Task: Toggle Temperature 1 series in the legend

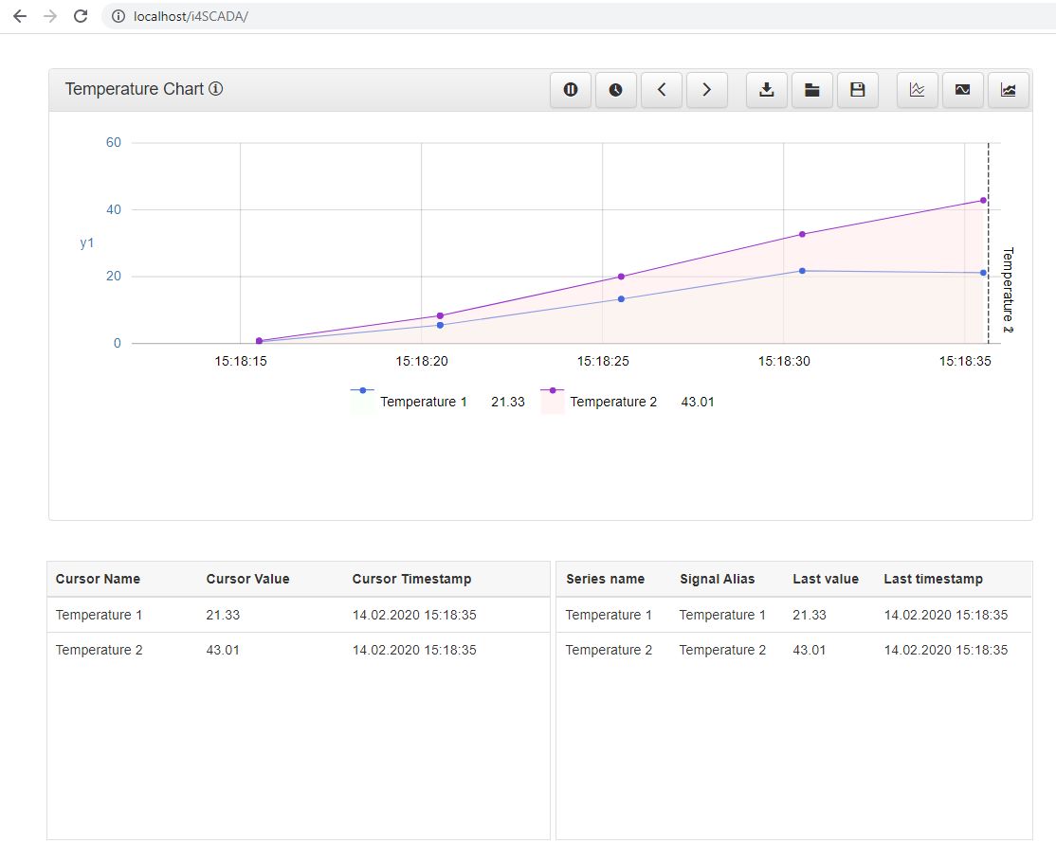Action: click(x=423, y=402)
